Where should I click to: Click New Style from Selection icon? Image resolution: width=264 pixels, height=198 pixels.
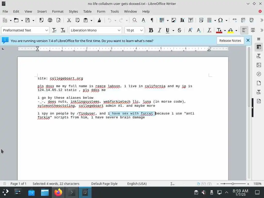click(x=63, y=30)
